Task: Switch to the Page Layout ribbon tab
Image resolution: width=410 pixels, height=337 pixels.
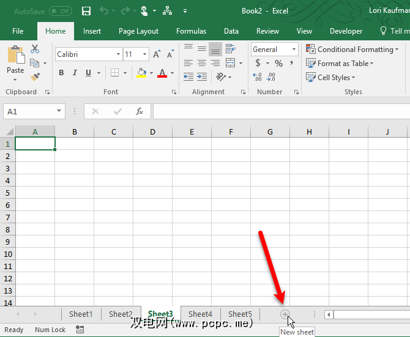Action: (x=138, y=31)
